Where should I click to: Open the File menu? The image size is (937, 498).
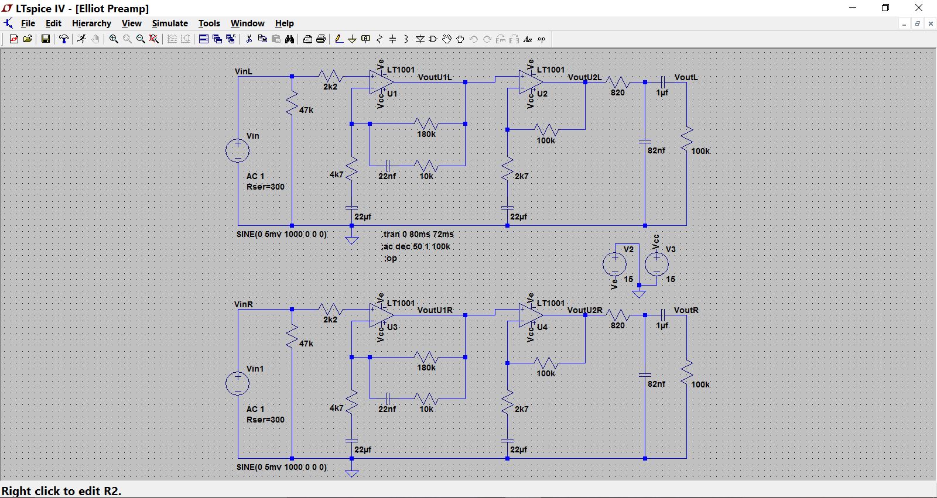click(x=28, y=23)
